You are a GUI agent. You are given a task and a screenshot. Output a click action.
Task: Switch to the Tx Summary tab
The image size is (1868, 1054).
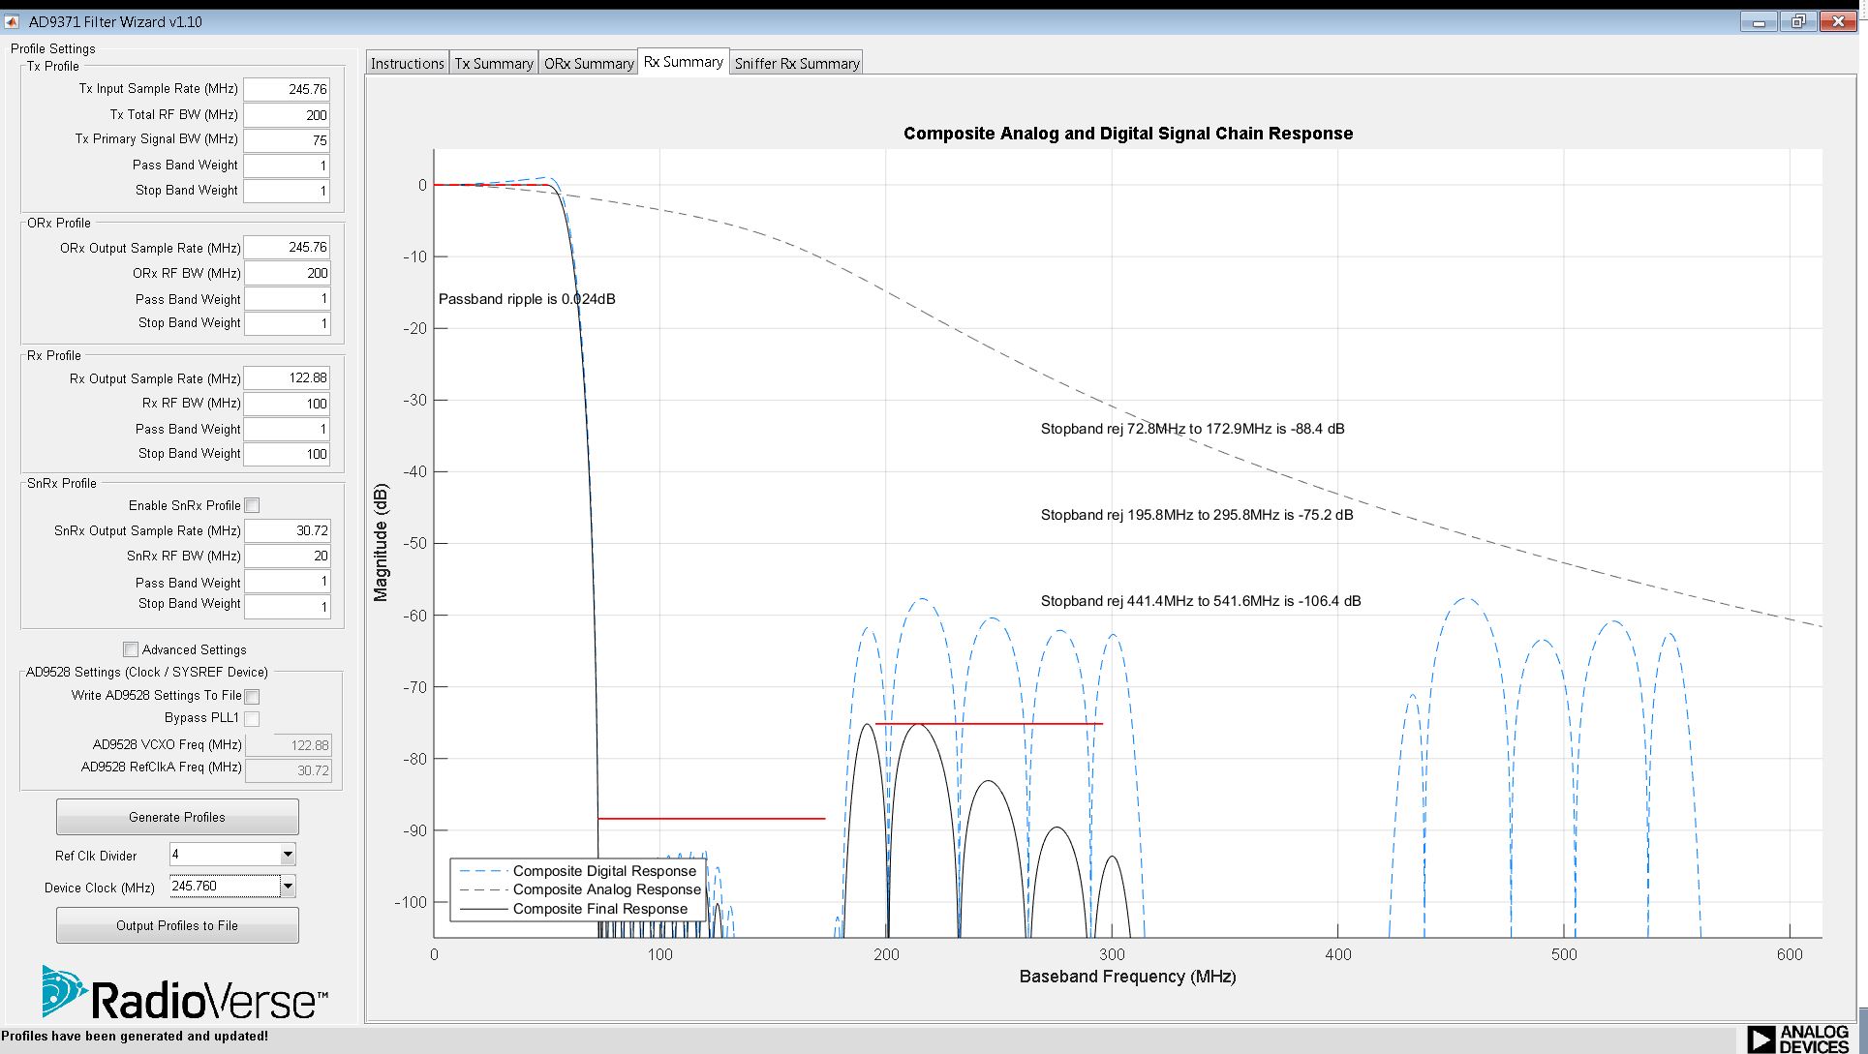(494, 64)
